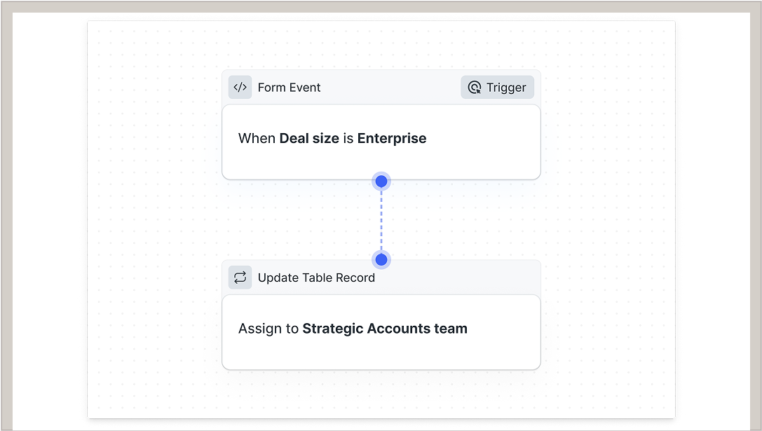Screen dimensions: 762x431
Task: Click the word 'When' in the trigger condition
Action: pos(257,139)
